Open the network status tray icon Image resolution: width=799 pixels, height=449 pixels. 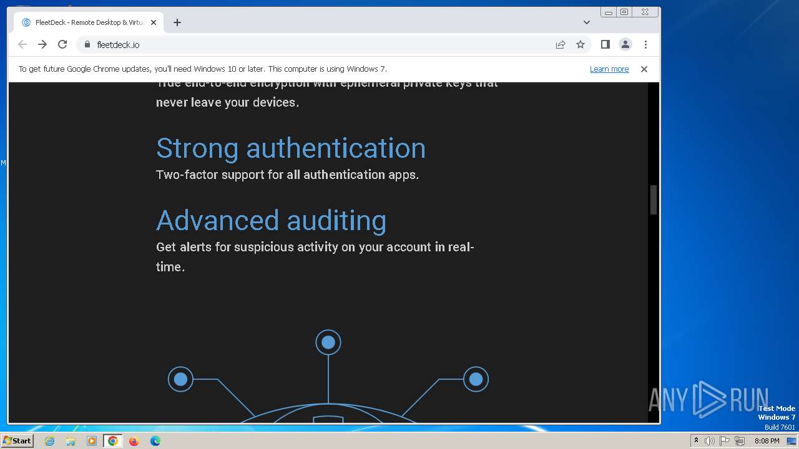coord(740,441)
